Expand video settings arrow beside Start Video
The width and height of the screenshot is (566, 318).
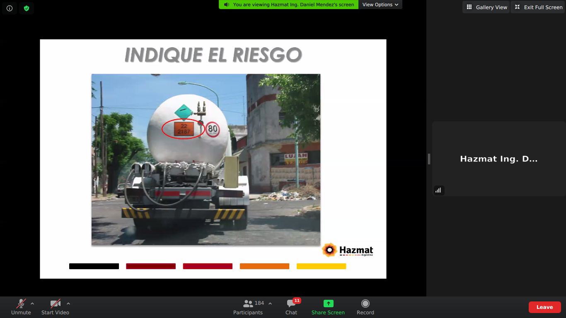coord(68,304)
